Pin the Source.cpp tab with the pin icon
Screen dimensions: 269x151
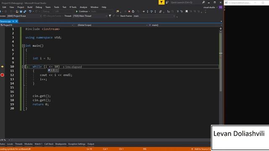coord(13,21)
